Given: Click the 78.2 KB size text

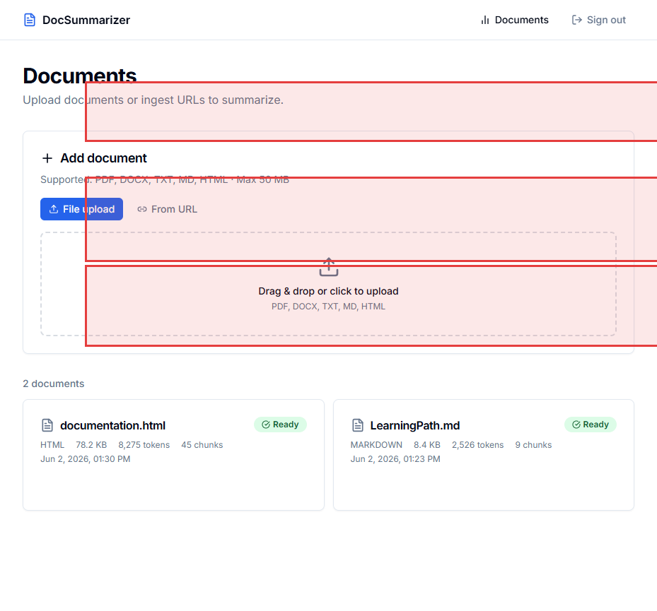Looking at the screenshot, I should pos(91,445).
